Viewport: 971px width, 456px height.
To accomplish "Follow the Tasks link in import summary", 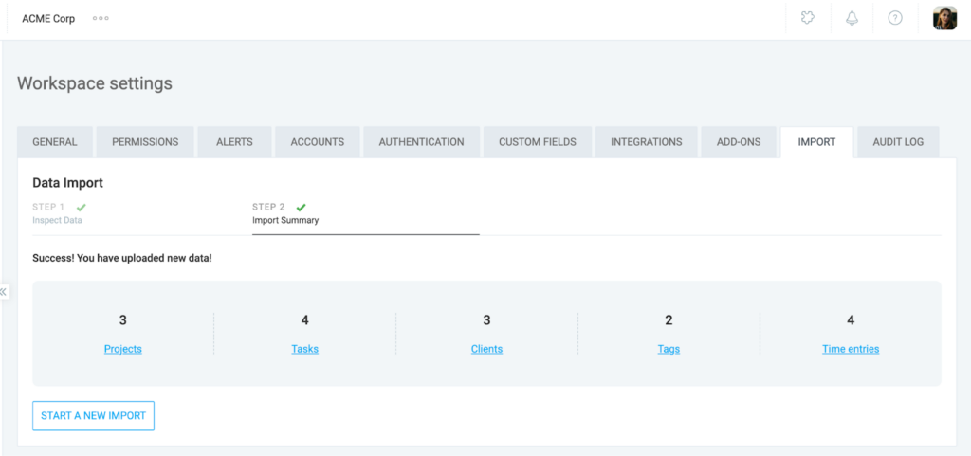I will [304, 349].
